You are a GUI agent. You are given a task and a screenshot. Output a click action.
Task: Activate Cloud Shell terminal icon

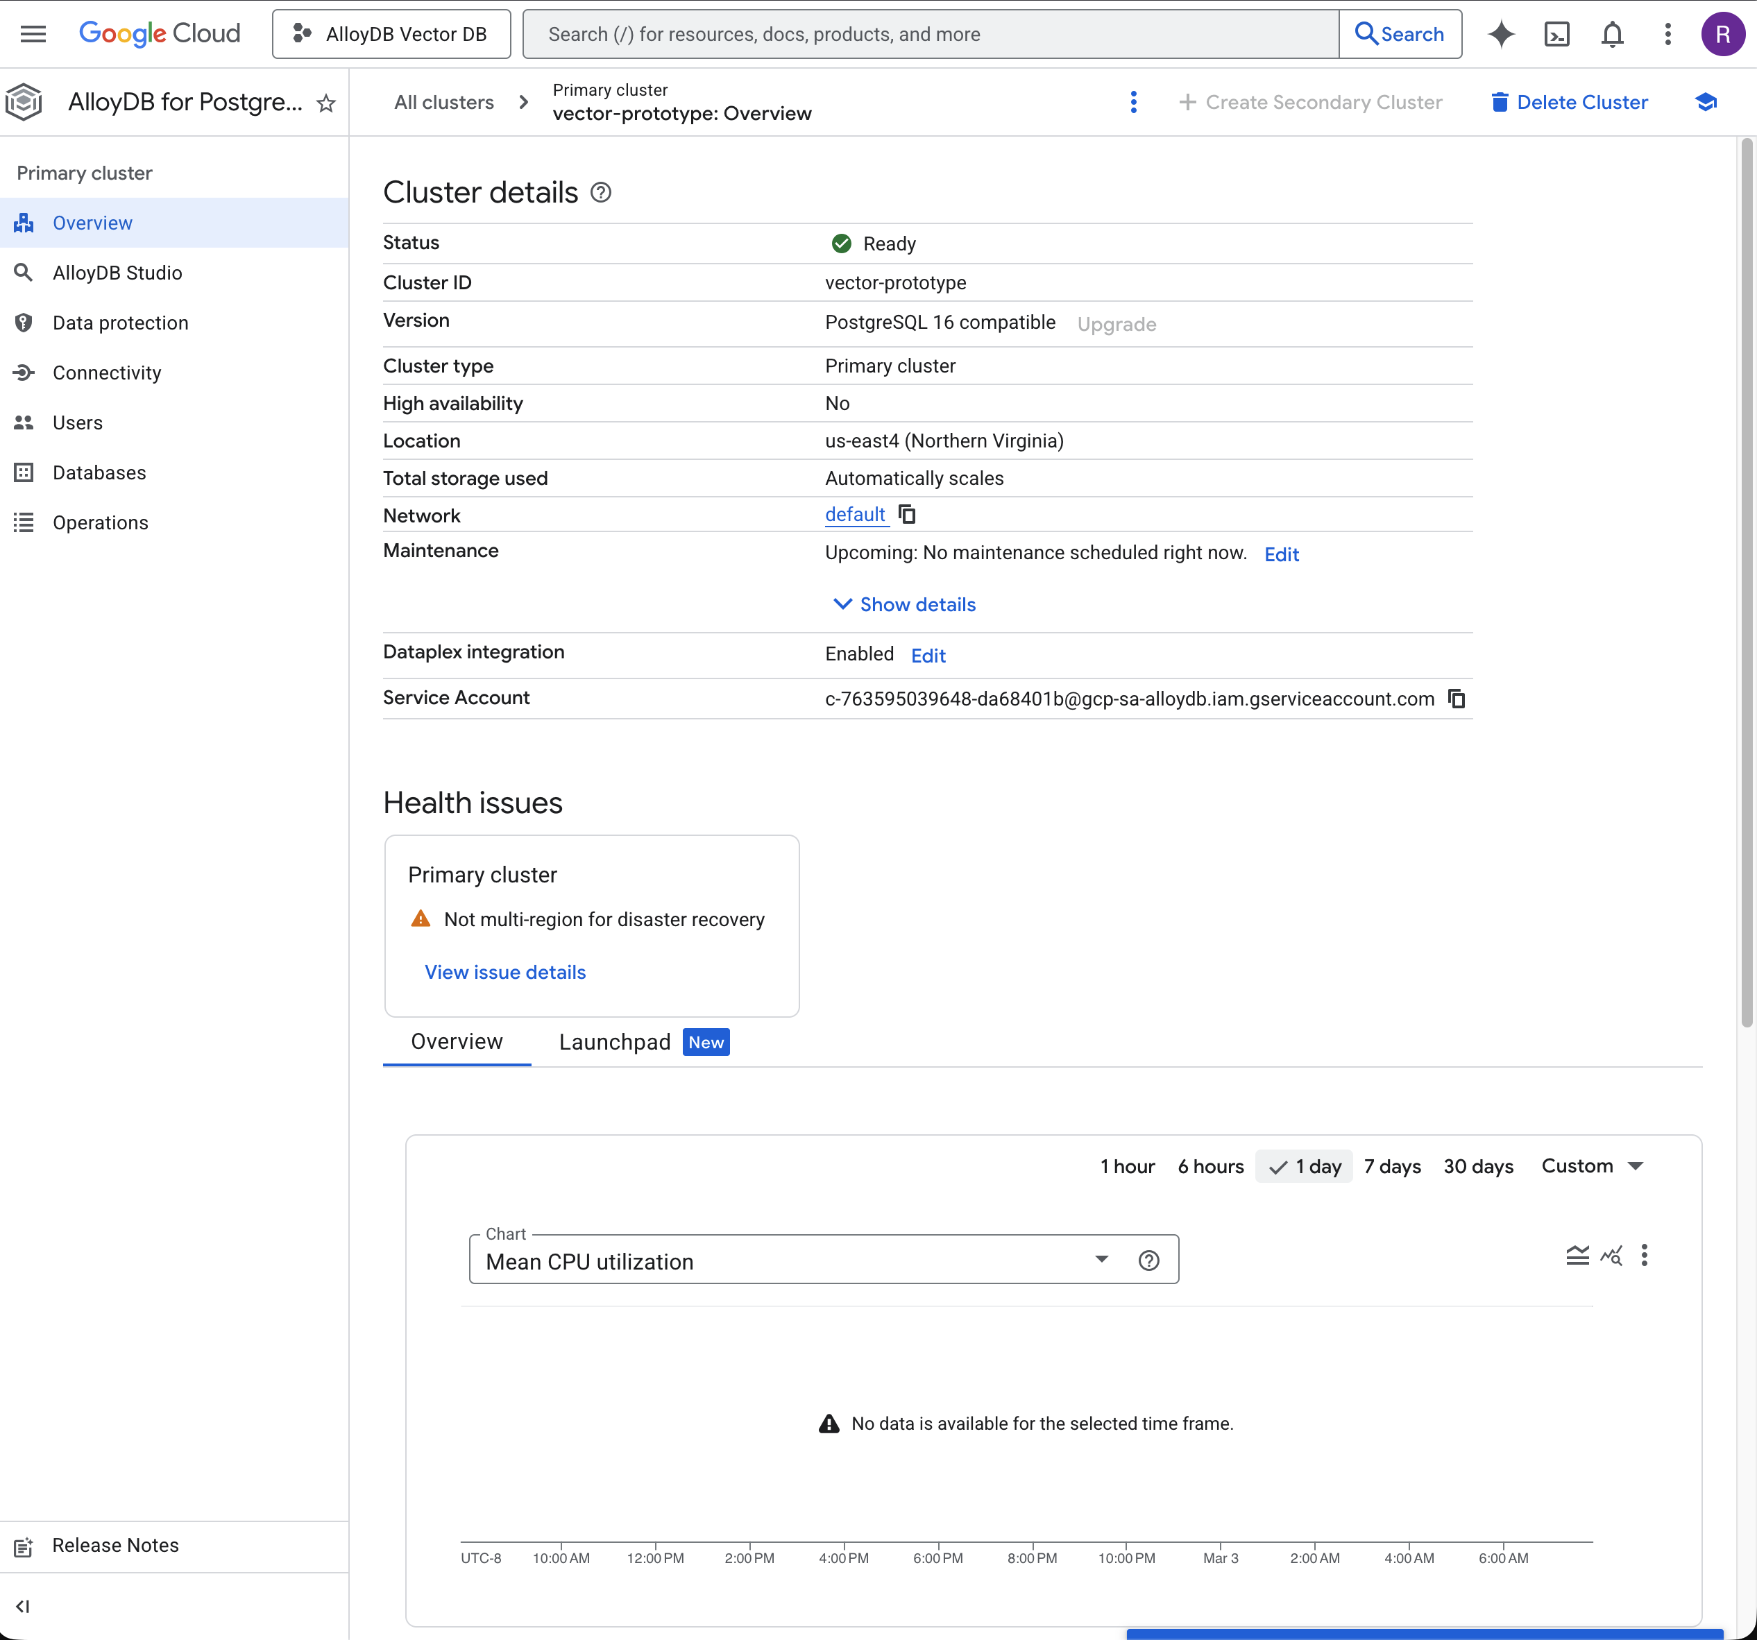click(x=1557, y=33)
